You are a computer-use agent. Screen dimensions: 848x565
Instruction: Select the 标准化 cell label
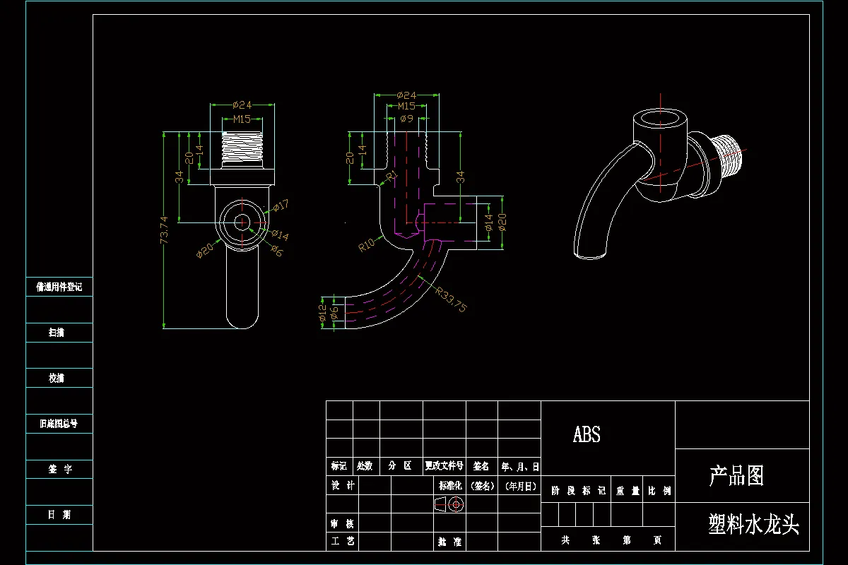[x=450, y=485]
